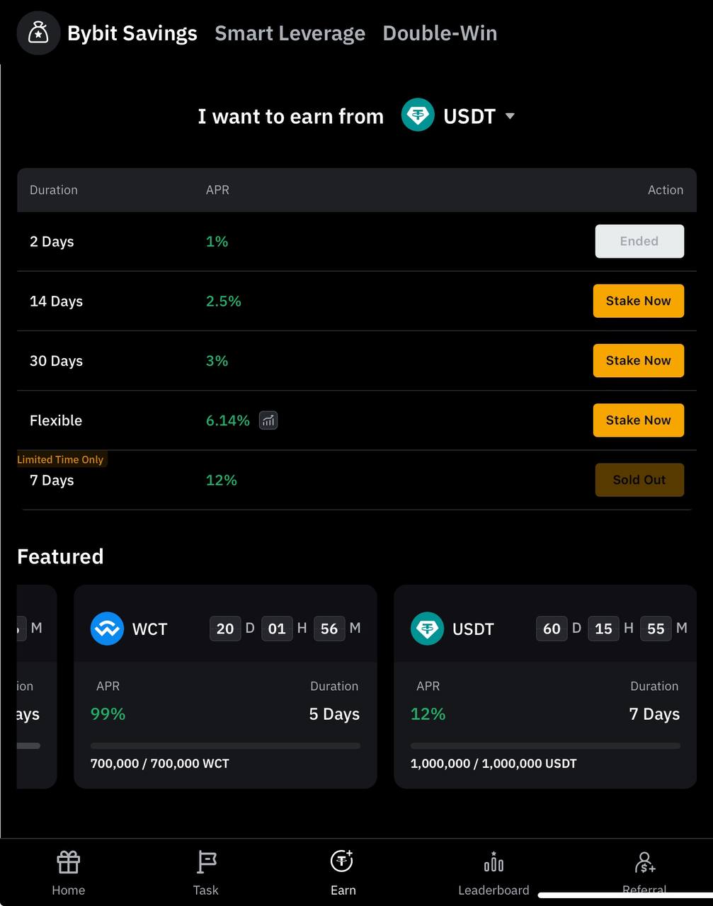
Task: Go to the Task flag icon
Action: (206, 862)
